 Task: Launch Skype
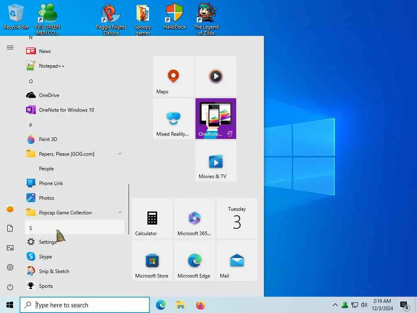click(x=75, y=257)
